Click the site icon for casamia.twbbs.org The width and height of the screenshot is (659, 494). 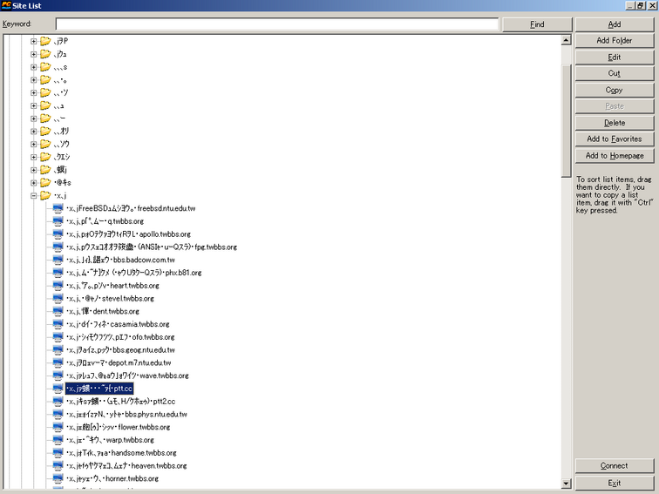pos(58,324)
